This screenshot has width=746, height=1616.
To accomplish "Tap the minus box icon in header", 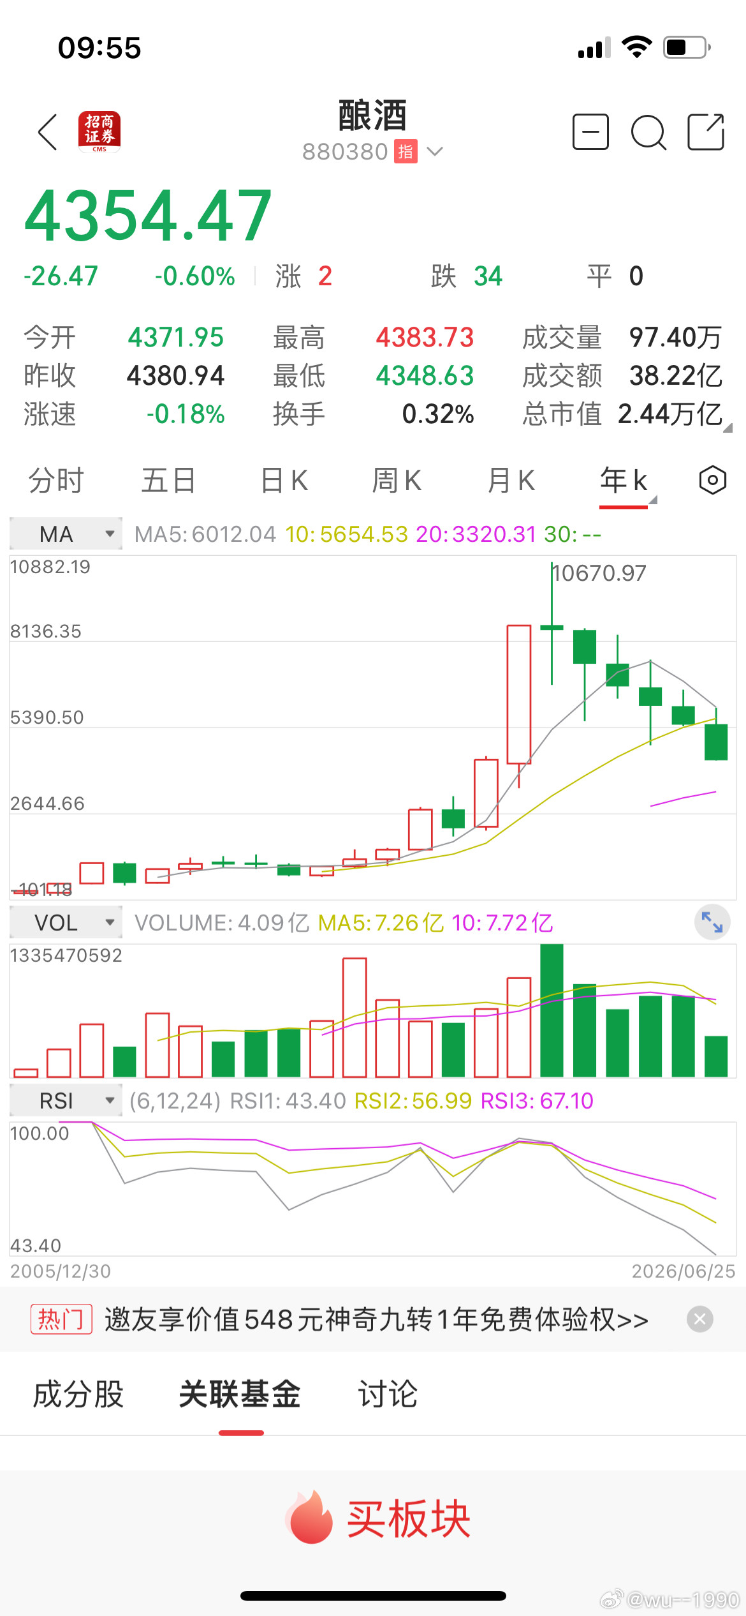I will coord(590,132).
